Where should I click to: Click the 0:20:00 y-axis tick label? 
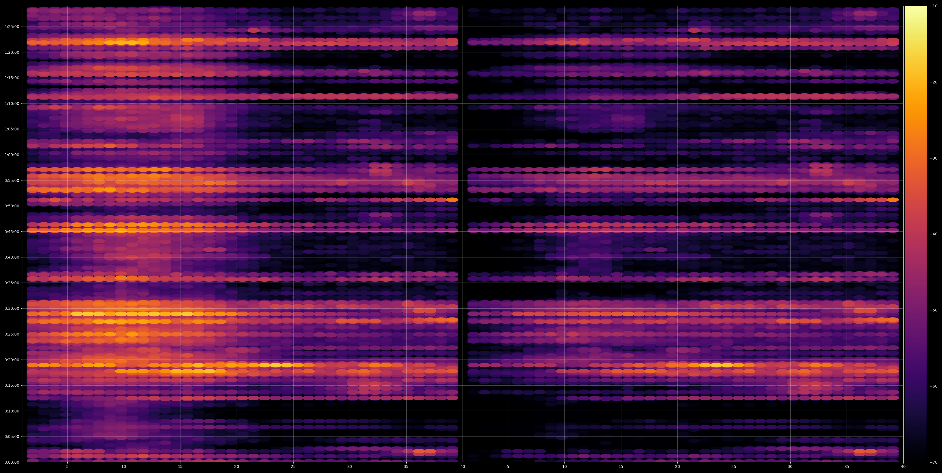[x=12, y=360]
